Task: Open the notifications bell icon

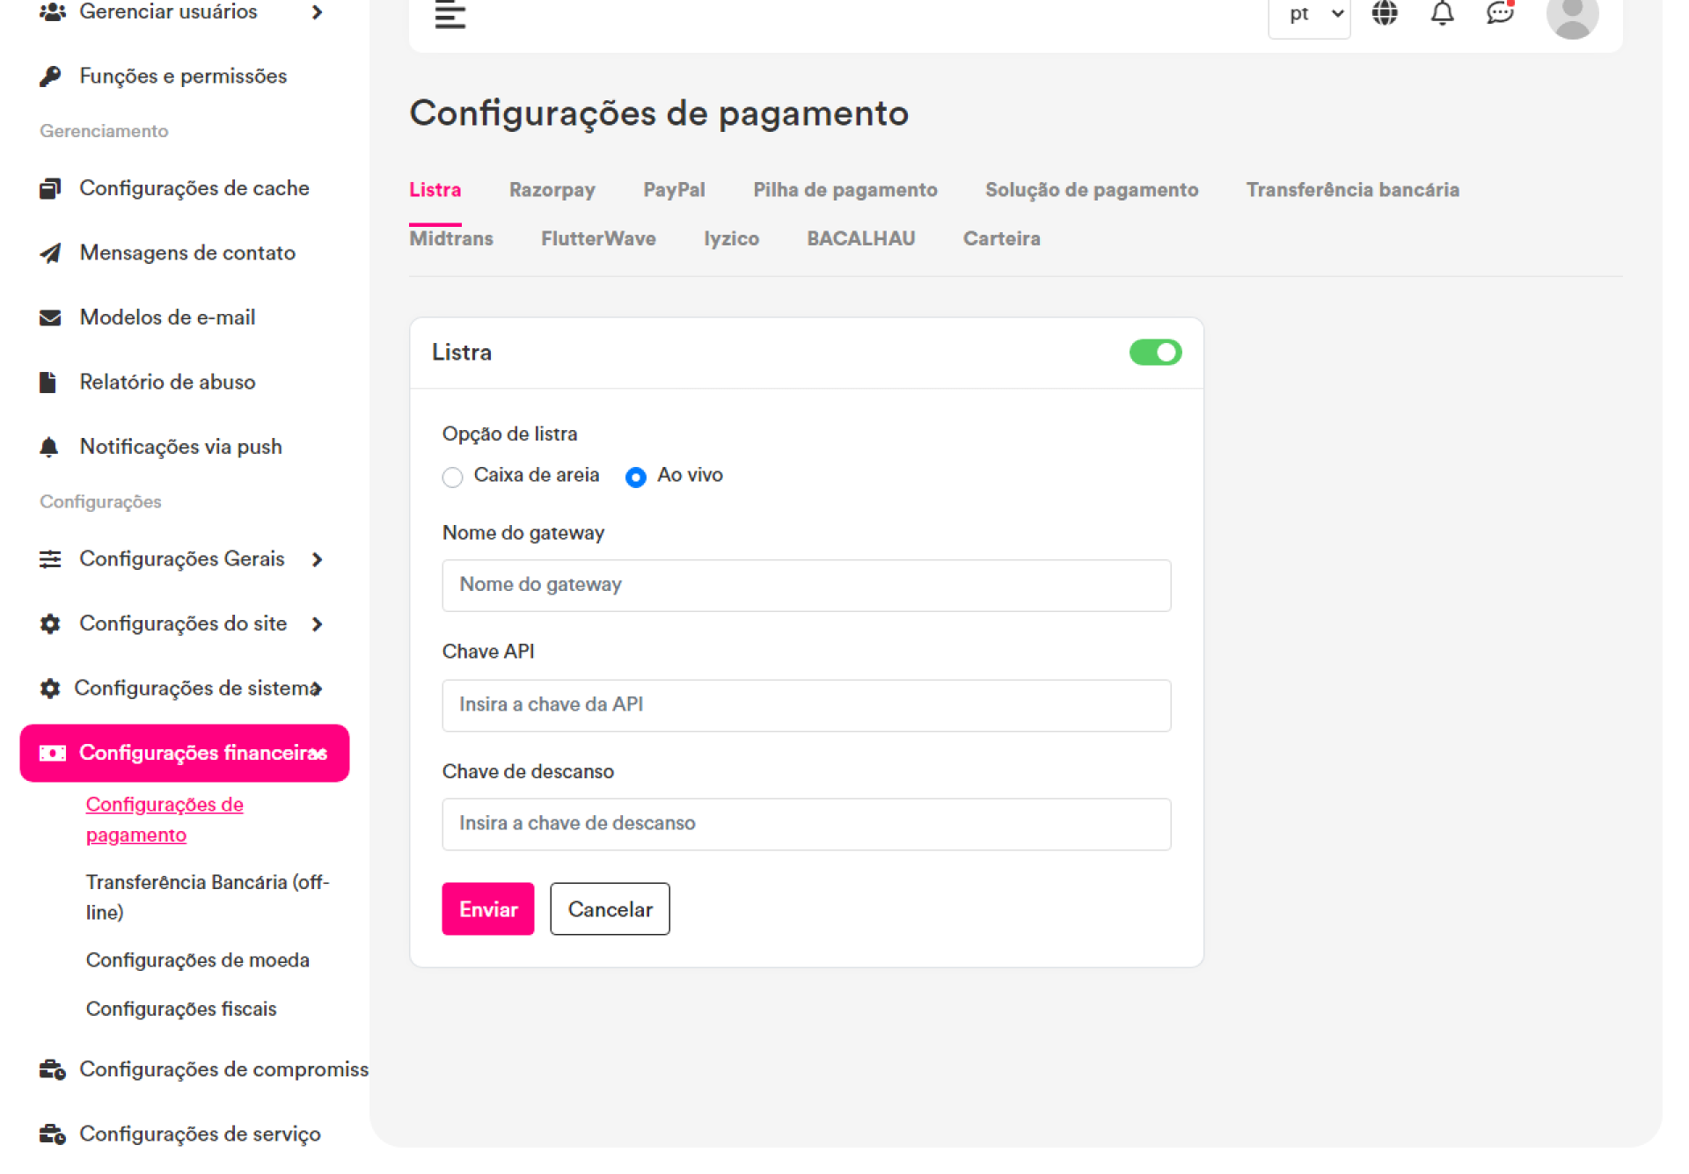Action: coord(1442,13)
